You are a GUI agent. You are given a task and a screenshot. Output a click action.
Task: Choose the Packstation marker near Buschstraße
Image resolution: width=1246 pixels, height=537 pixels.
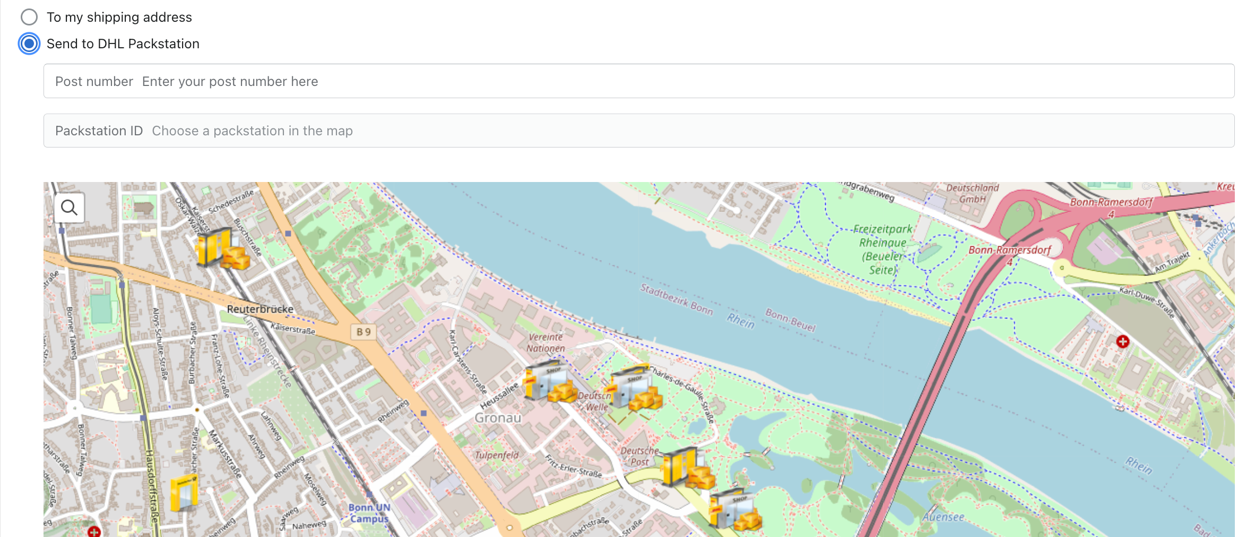point(222,248)
